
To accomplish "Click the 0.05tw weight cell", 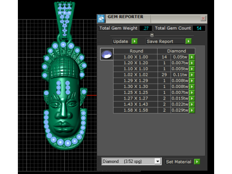I will 180,57.
